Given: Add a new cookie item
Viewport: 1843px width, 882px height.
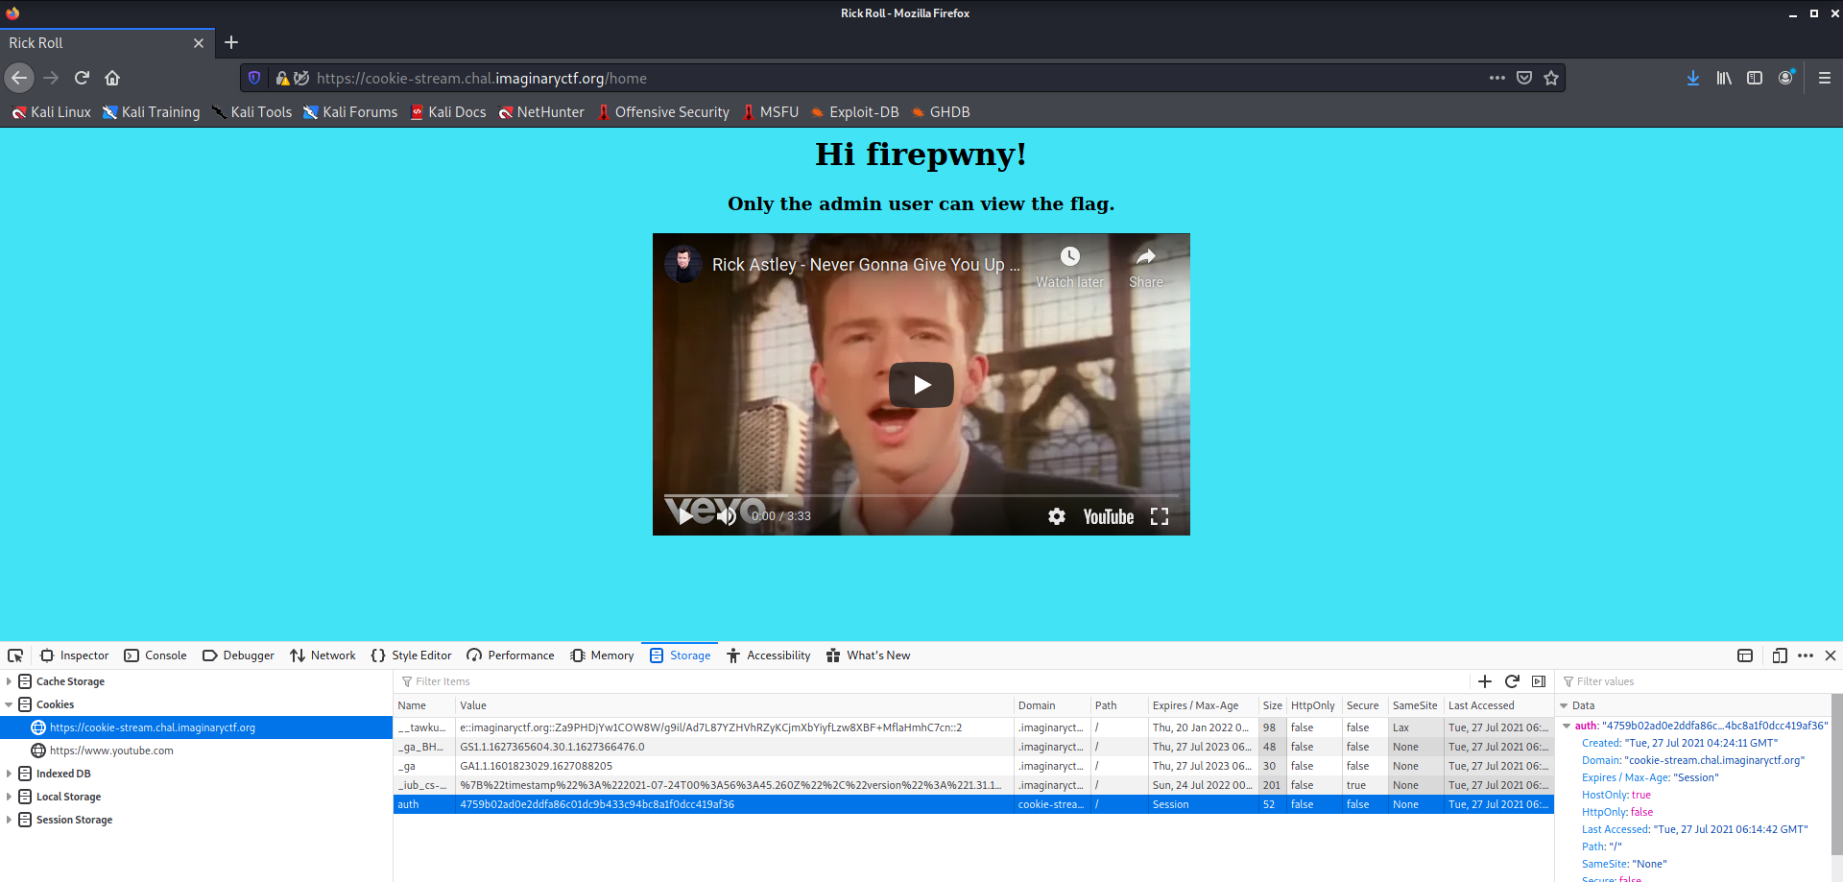Looking at the screenshot, I should click(1485, 681).
